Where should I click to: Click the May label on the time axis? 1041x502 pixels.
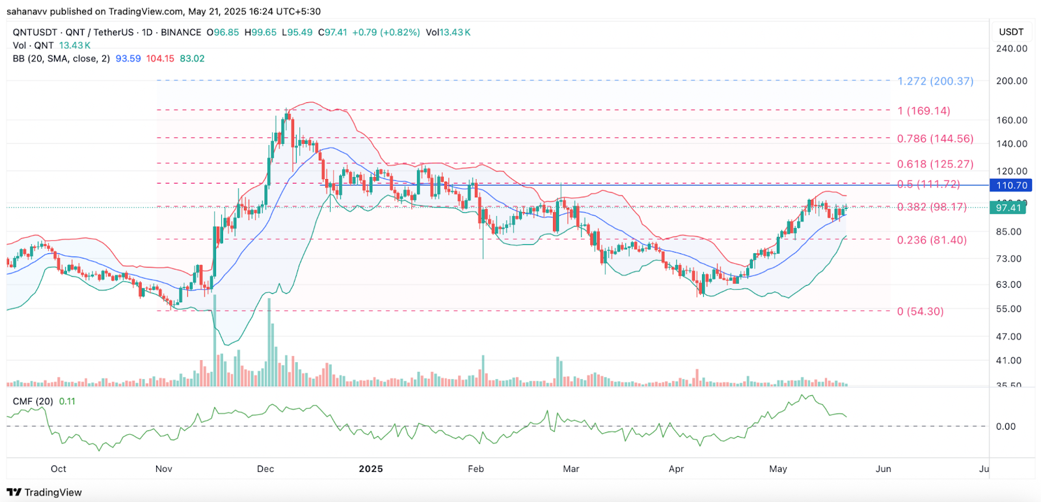pyautogui.click(x=777, y=469)
